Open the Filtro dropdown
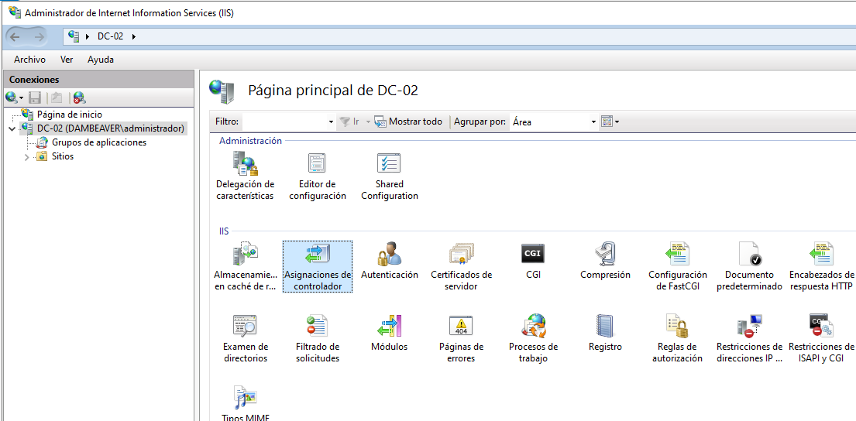 (332, 122)
